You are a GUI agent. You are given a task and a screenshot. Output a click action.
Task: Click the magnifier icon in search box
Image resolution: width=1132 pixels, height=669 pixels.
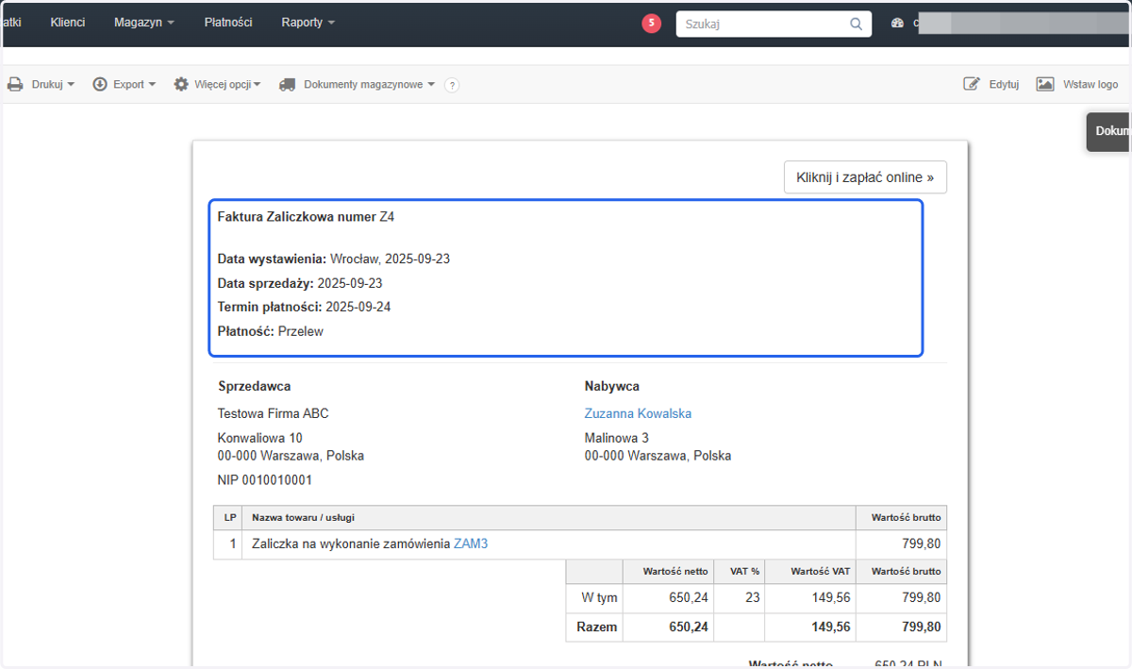pos(857,25)
